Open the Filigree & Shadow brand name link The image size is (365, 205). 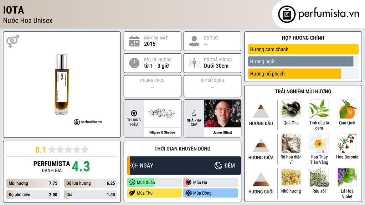coord(162,132)
